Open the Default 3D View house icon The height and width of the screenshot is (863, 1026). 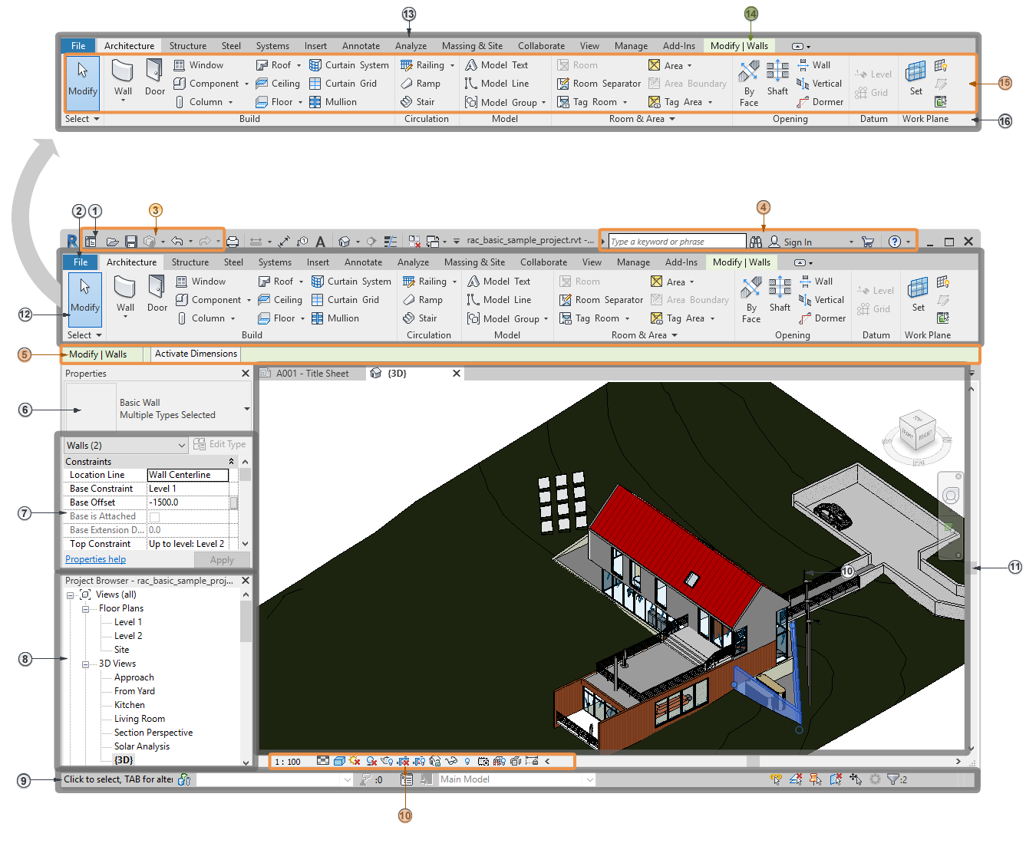[345, 242]
